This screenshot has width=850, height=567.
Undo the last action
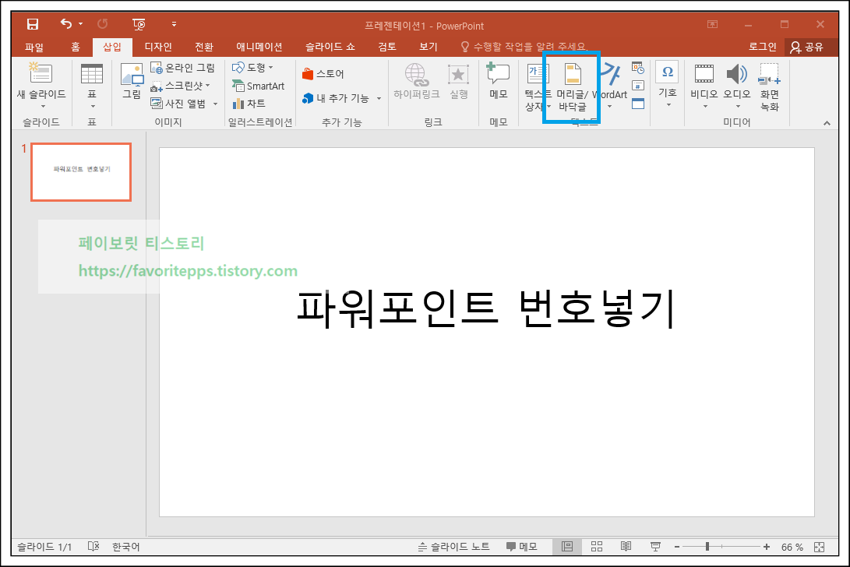[x=65, y=24]
